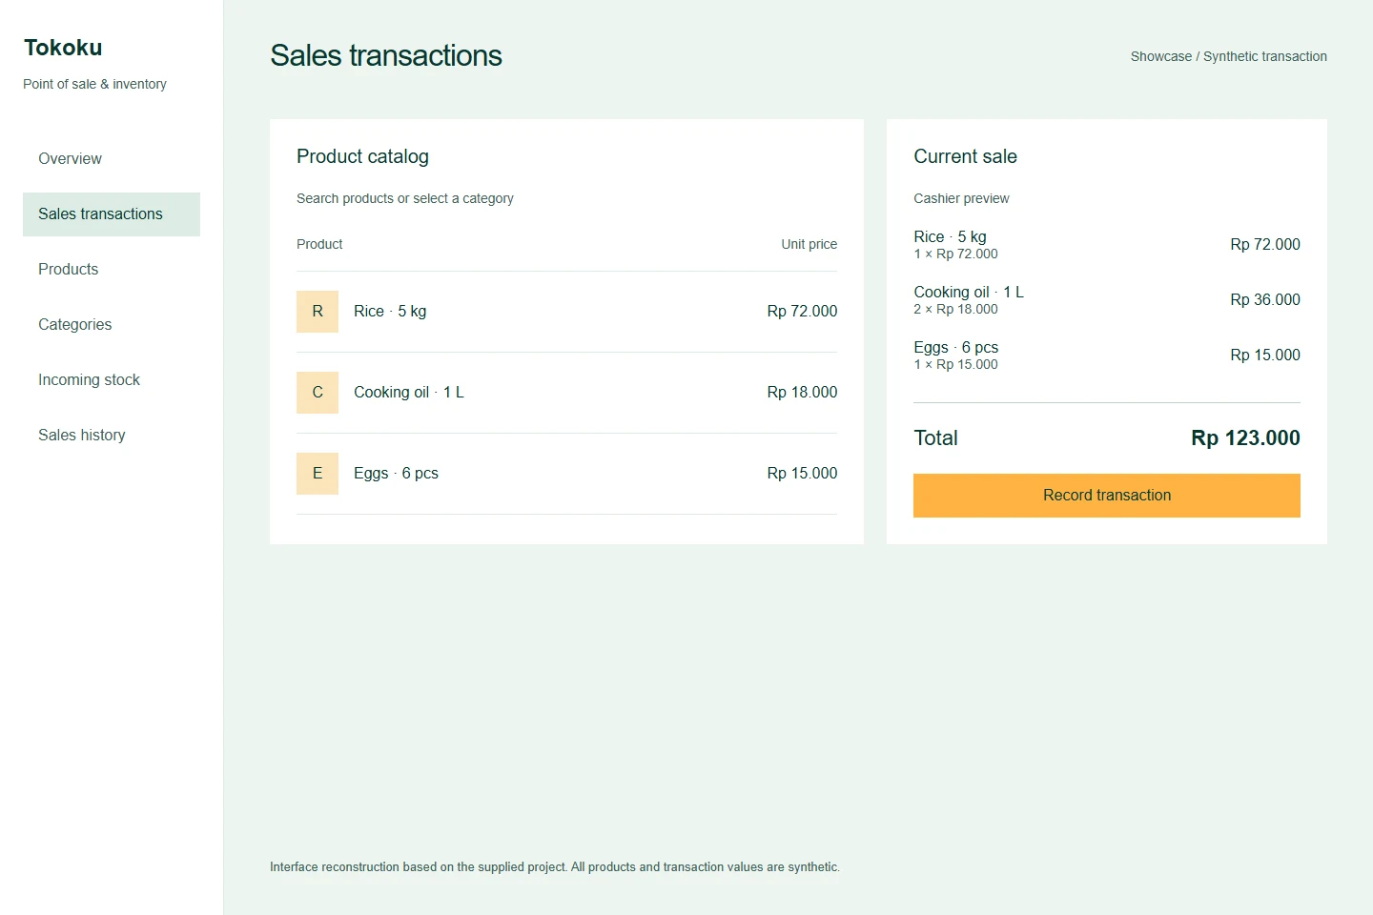
Task: Click the Product column header
Action: (x=319, y=244)
